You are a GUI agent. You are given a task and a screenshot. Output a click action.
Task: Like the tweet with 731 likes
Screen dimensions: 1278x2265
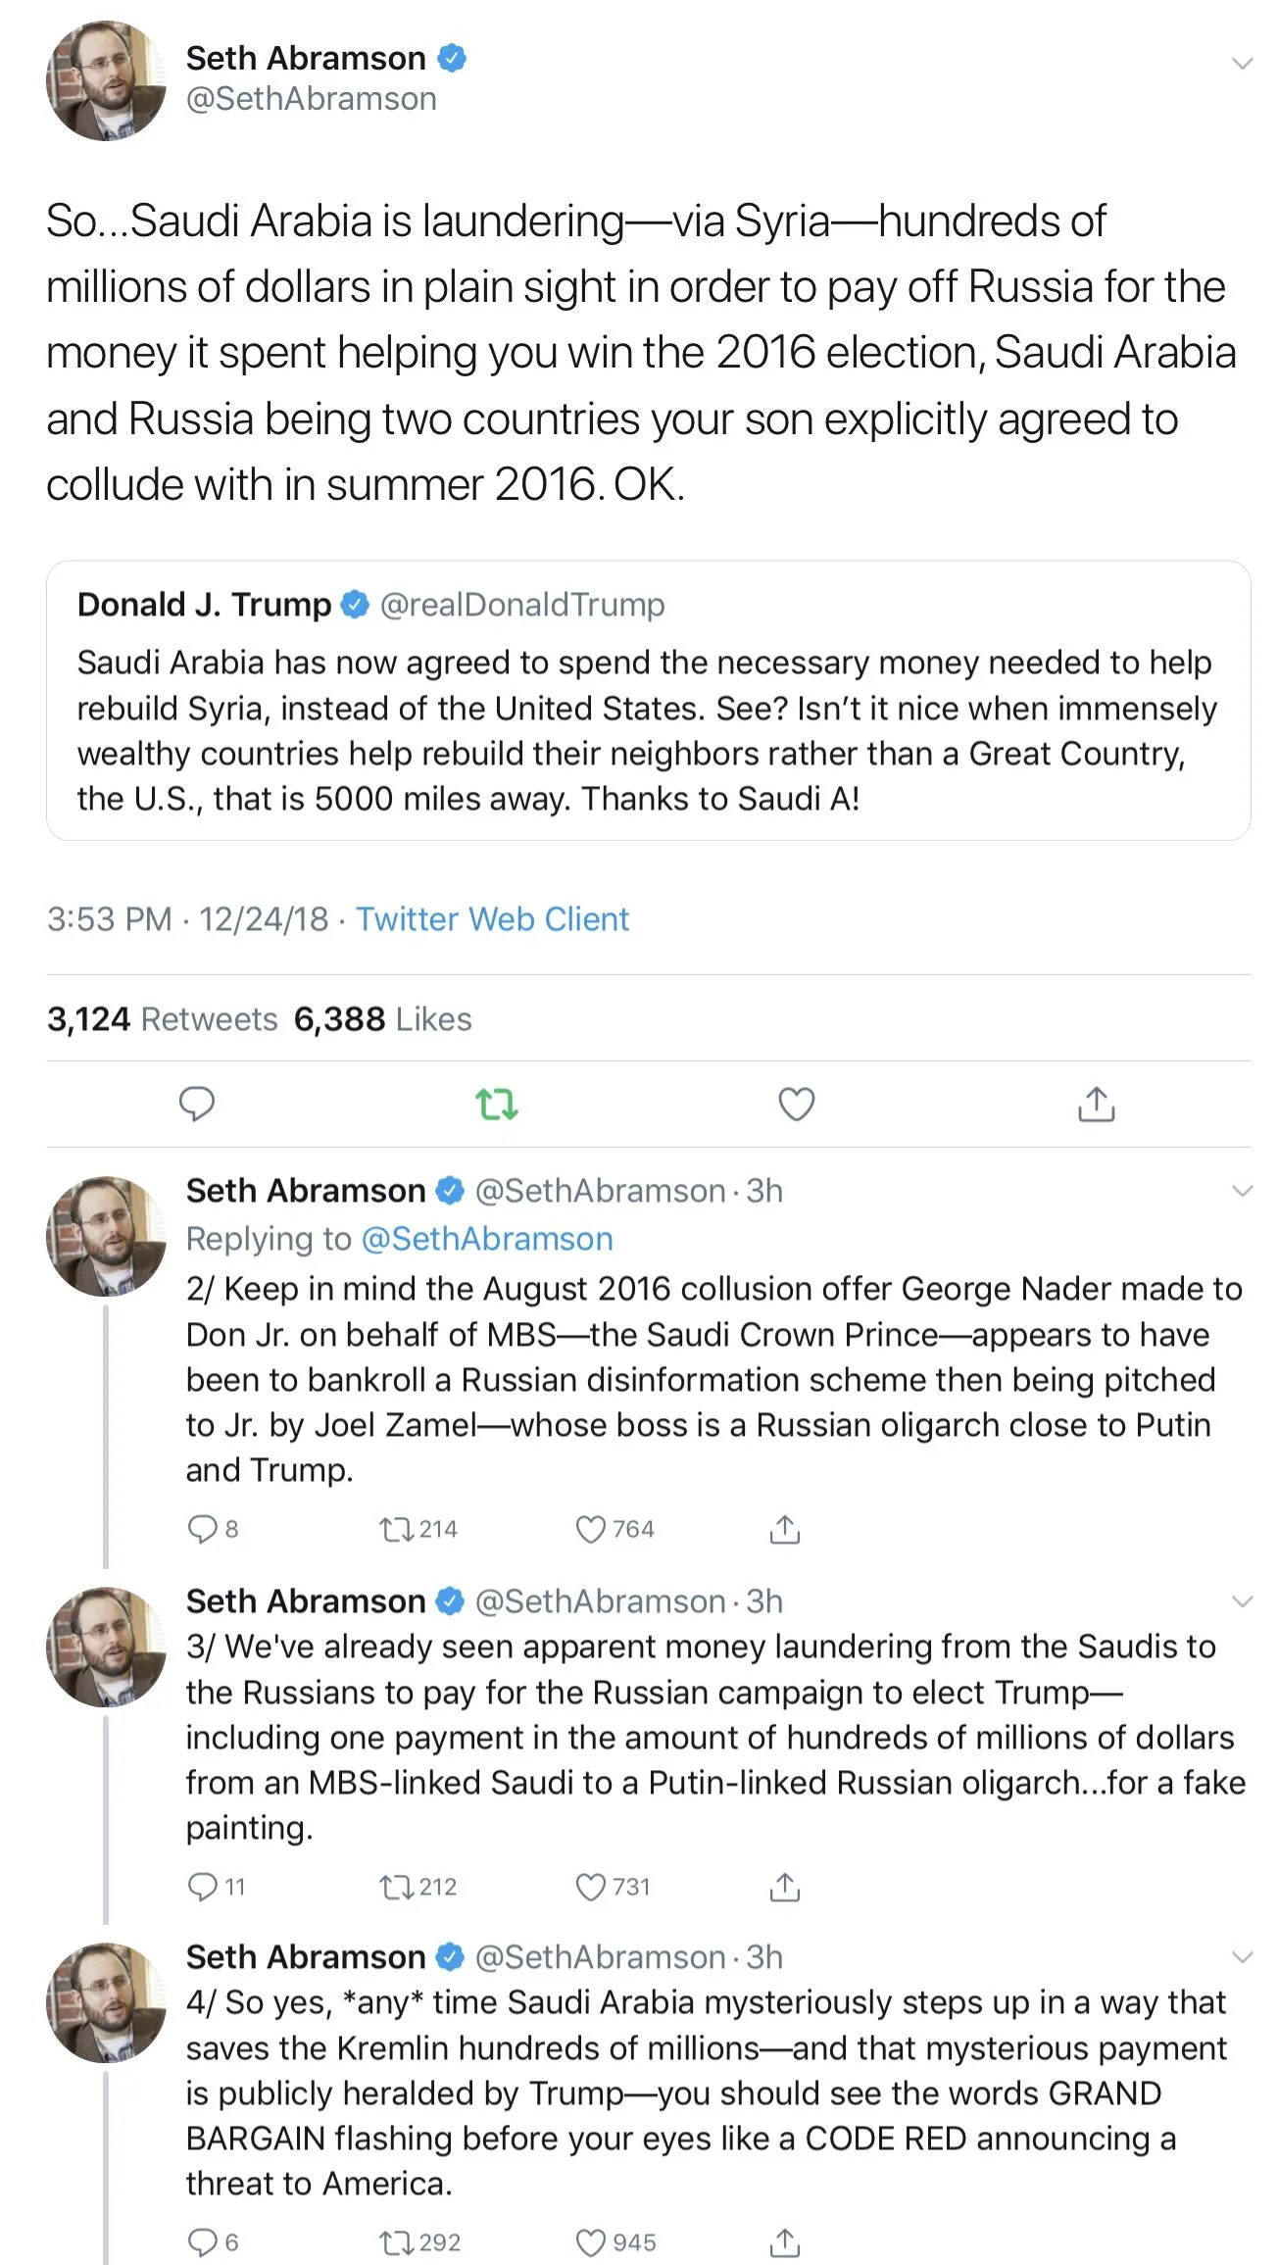coord(590,1887)
